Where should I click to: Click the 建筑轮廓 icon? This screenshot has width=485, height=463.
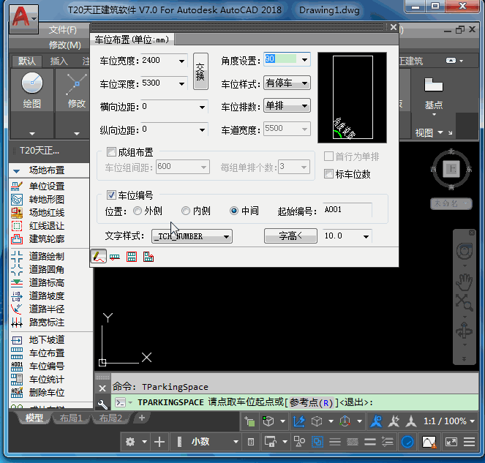(17, 239)
